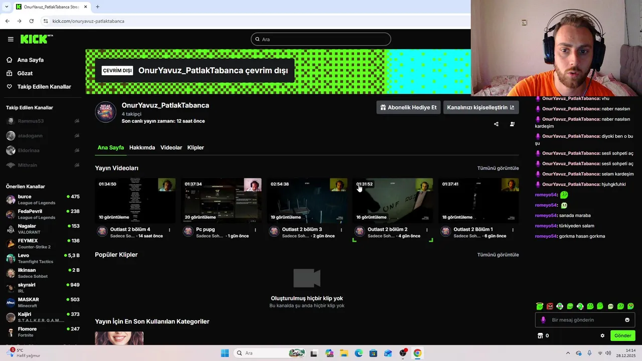Screen dimensions: 642x361
Task: Open the Pc pupg video thumbnail
Action: pyautogui.click(x=221, y=201)
